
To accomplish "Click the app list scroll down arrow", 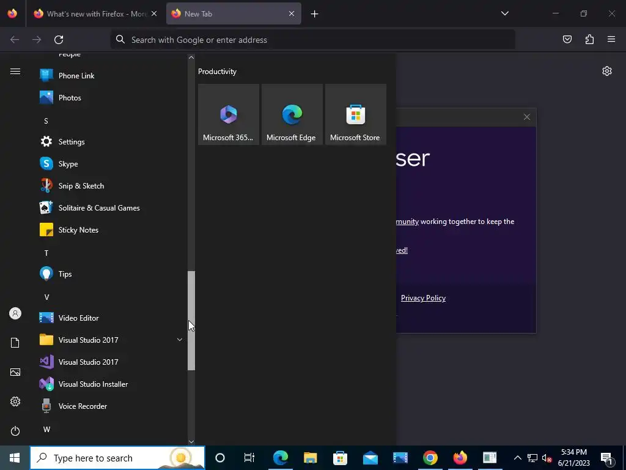I will pyautogui.click(x=191, y=442).
